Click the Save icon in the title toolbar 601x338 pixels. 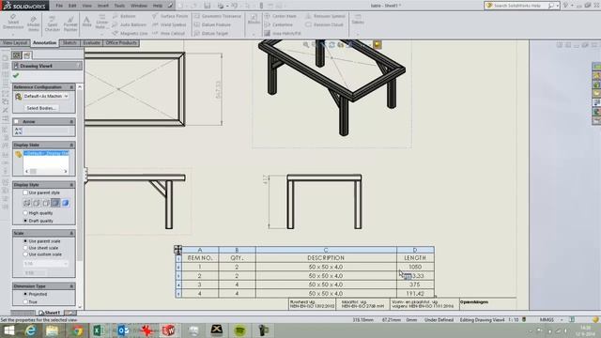click(207, 6)
